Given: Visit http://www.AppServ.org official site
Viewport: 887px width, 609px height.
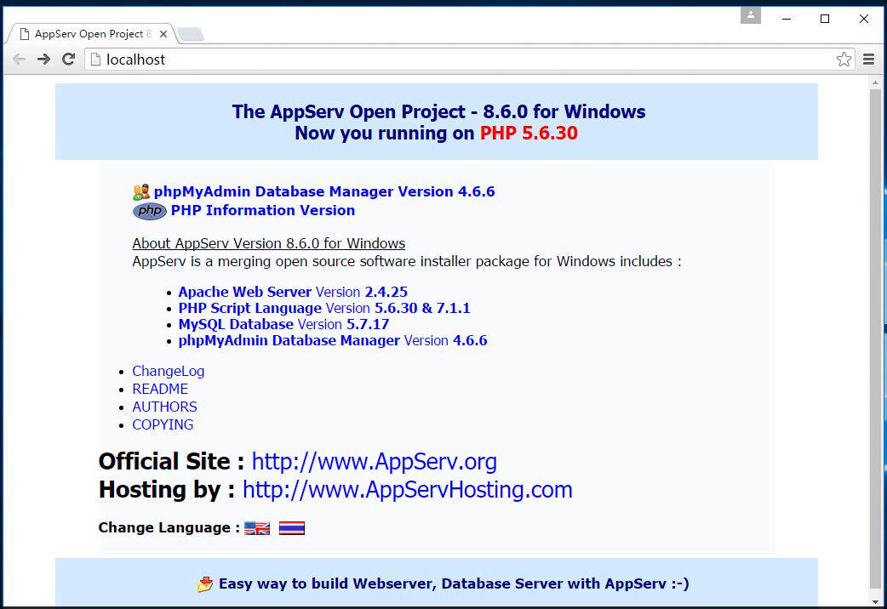Looking at the screenshot, I should pyautogui.click(x=374, y=462).
